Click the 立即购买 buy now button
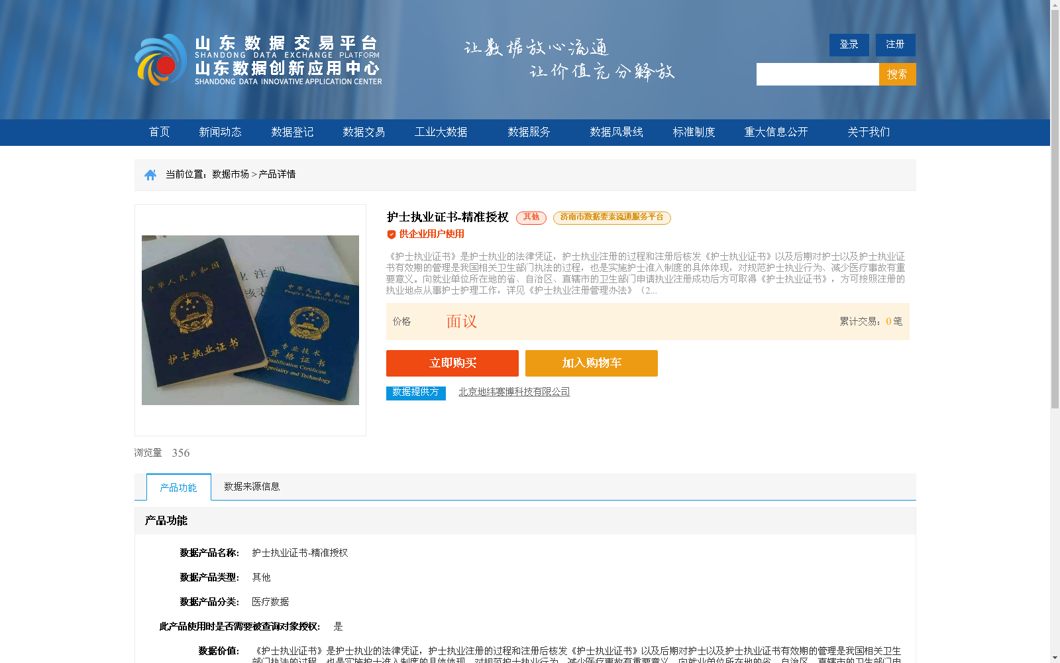The image size is (1060, 663). (452, 363)
